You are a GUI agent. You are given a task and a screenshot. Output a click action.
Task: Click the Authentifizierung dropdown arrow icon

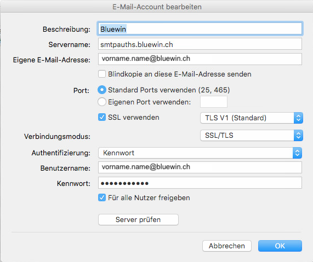297,153
